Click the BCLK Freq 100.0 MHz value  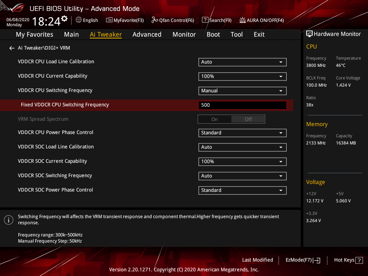click(316, 85)
